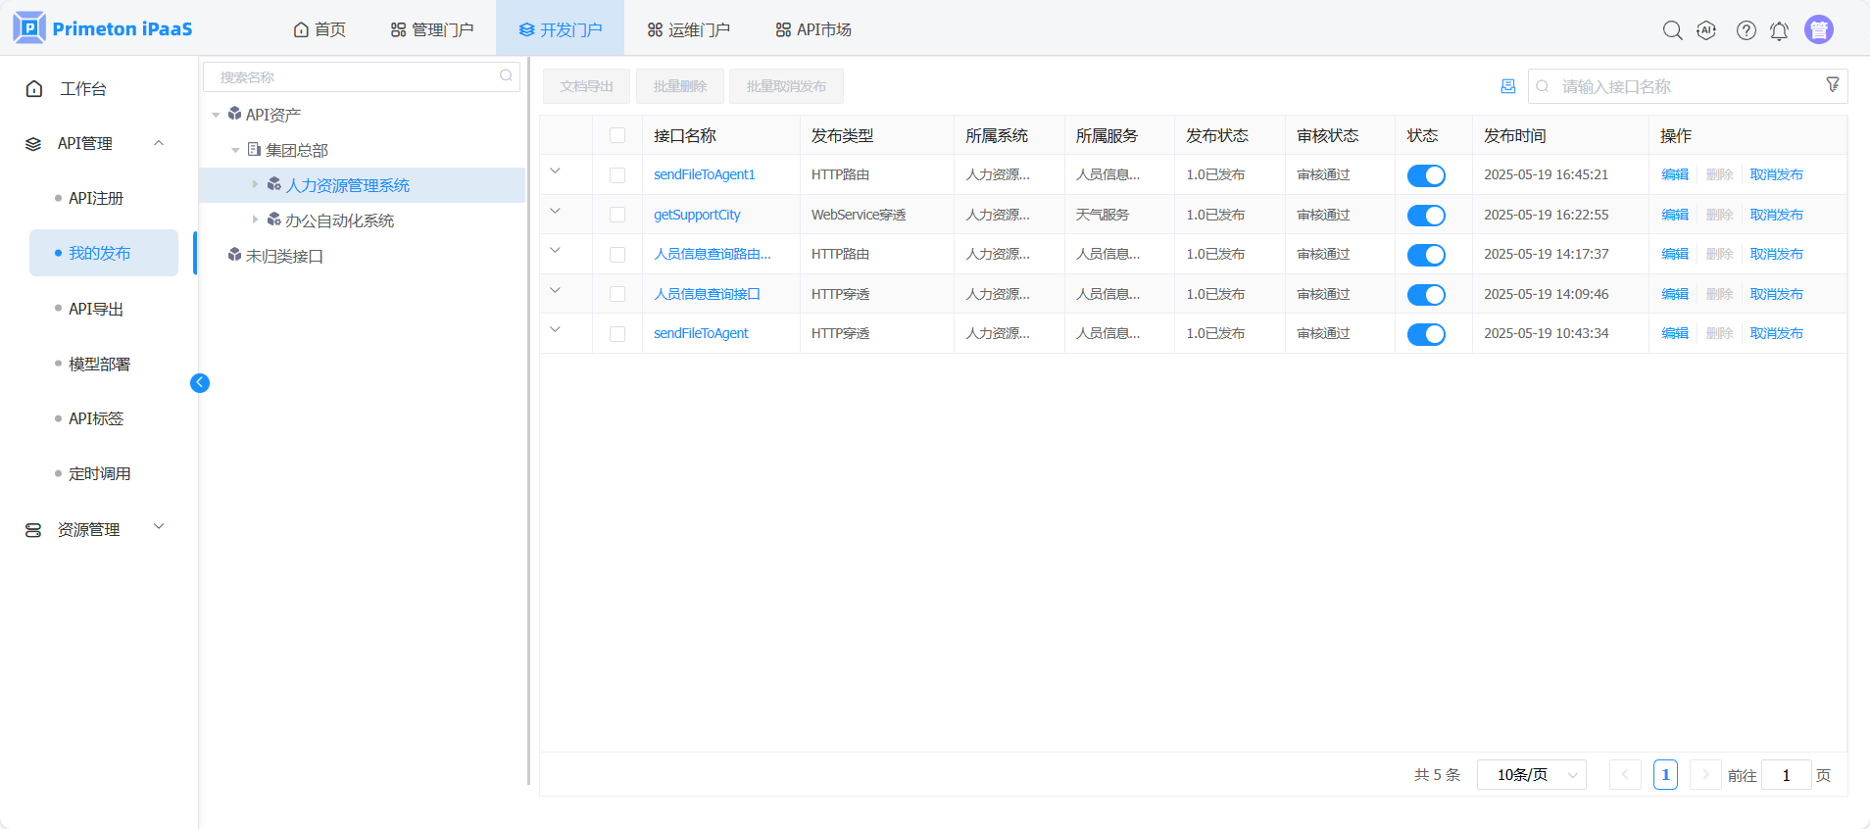Open the 10条/页 page size dropdown
Viewport: 1870px width, 829px height.
1531,775
